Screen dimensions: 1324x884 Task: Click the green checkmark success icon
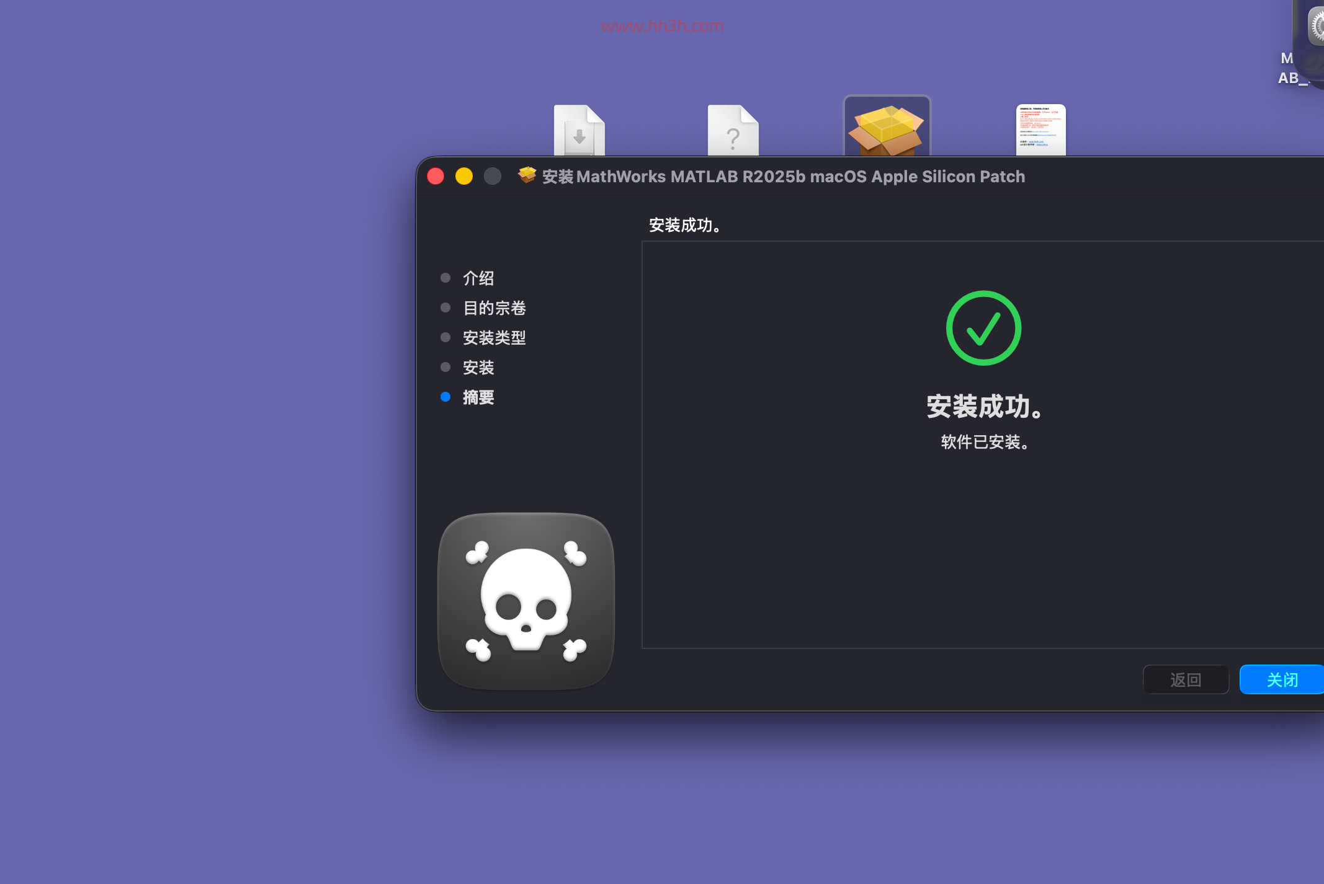(x=983, y=328)
